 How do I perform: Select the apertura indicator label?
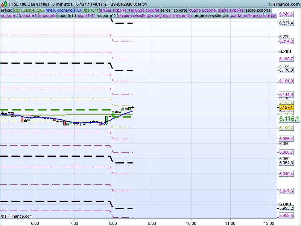point(91,10)
